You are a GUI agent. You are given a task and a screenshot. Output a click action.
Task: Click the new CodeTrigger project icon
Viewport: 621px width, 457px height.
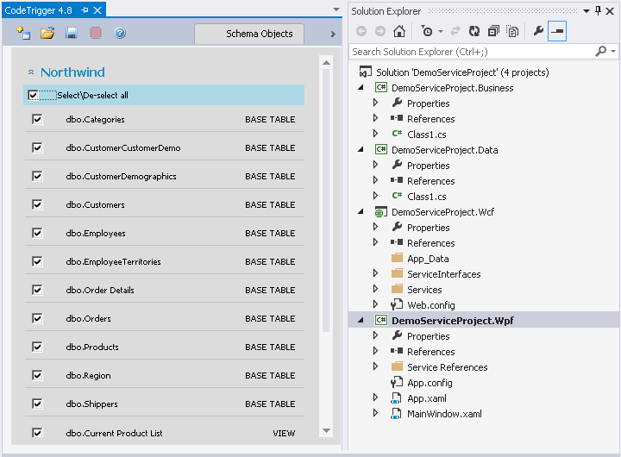tap(23, 33)
